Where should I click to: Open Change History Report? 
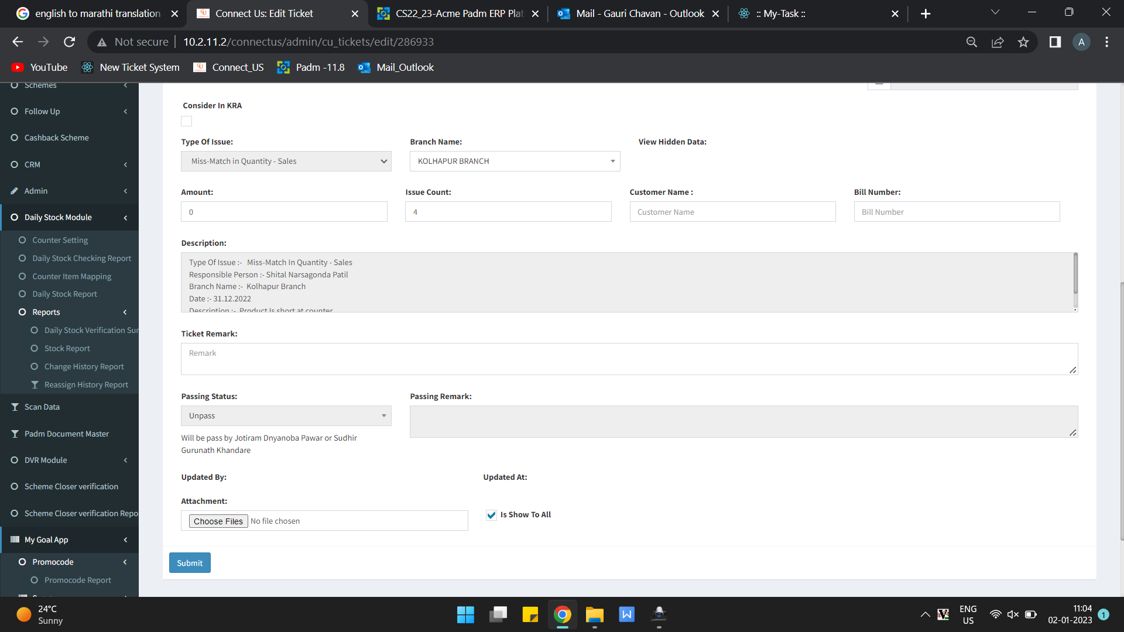point(84,366)
